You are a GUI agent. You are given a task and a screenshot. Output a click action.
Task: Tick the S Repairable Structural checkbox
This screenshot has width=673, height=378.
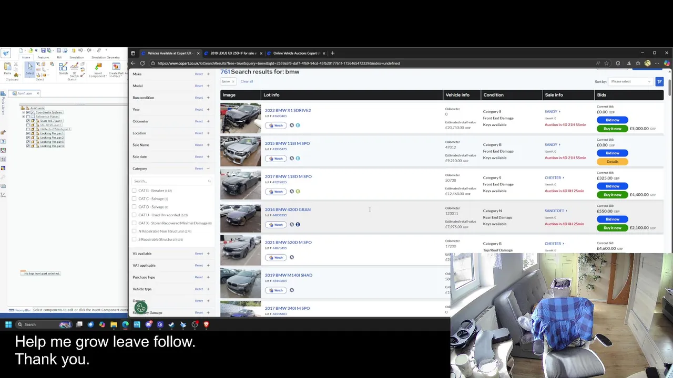(x=134, y=239)
